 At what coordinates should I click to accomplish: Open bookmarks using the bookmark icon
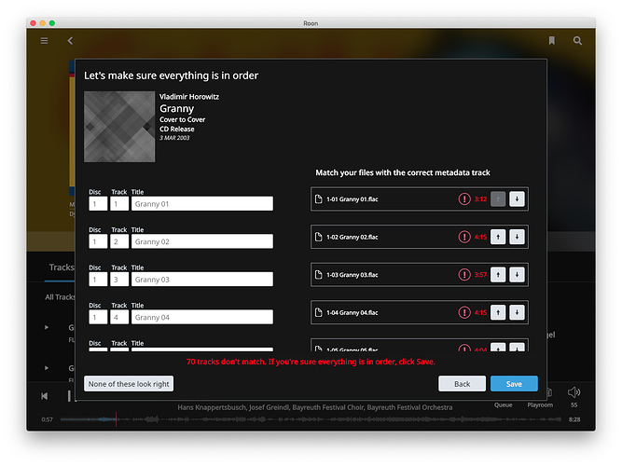[x=552, y=40]
